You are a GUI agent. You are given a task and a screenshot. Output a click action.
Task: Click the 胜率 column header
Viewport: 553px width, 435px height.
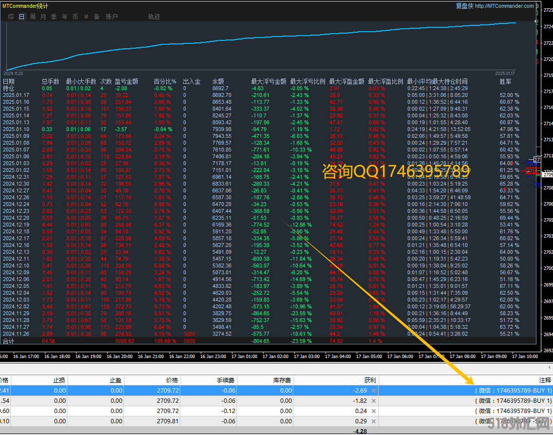tap(505, 81)
